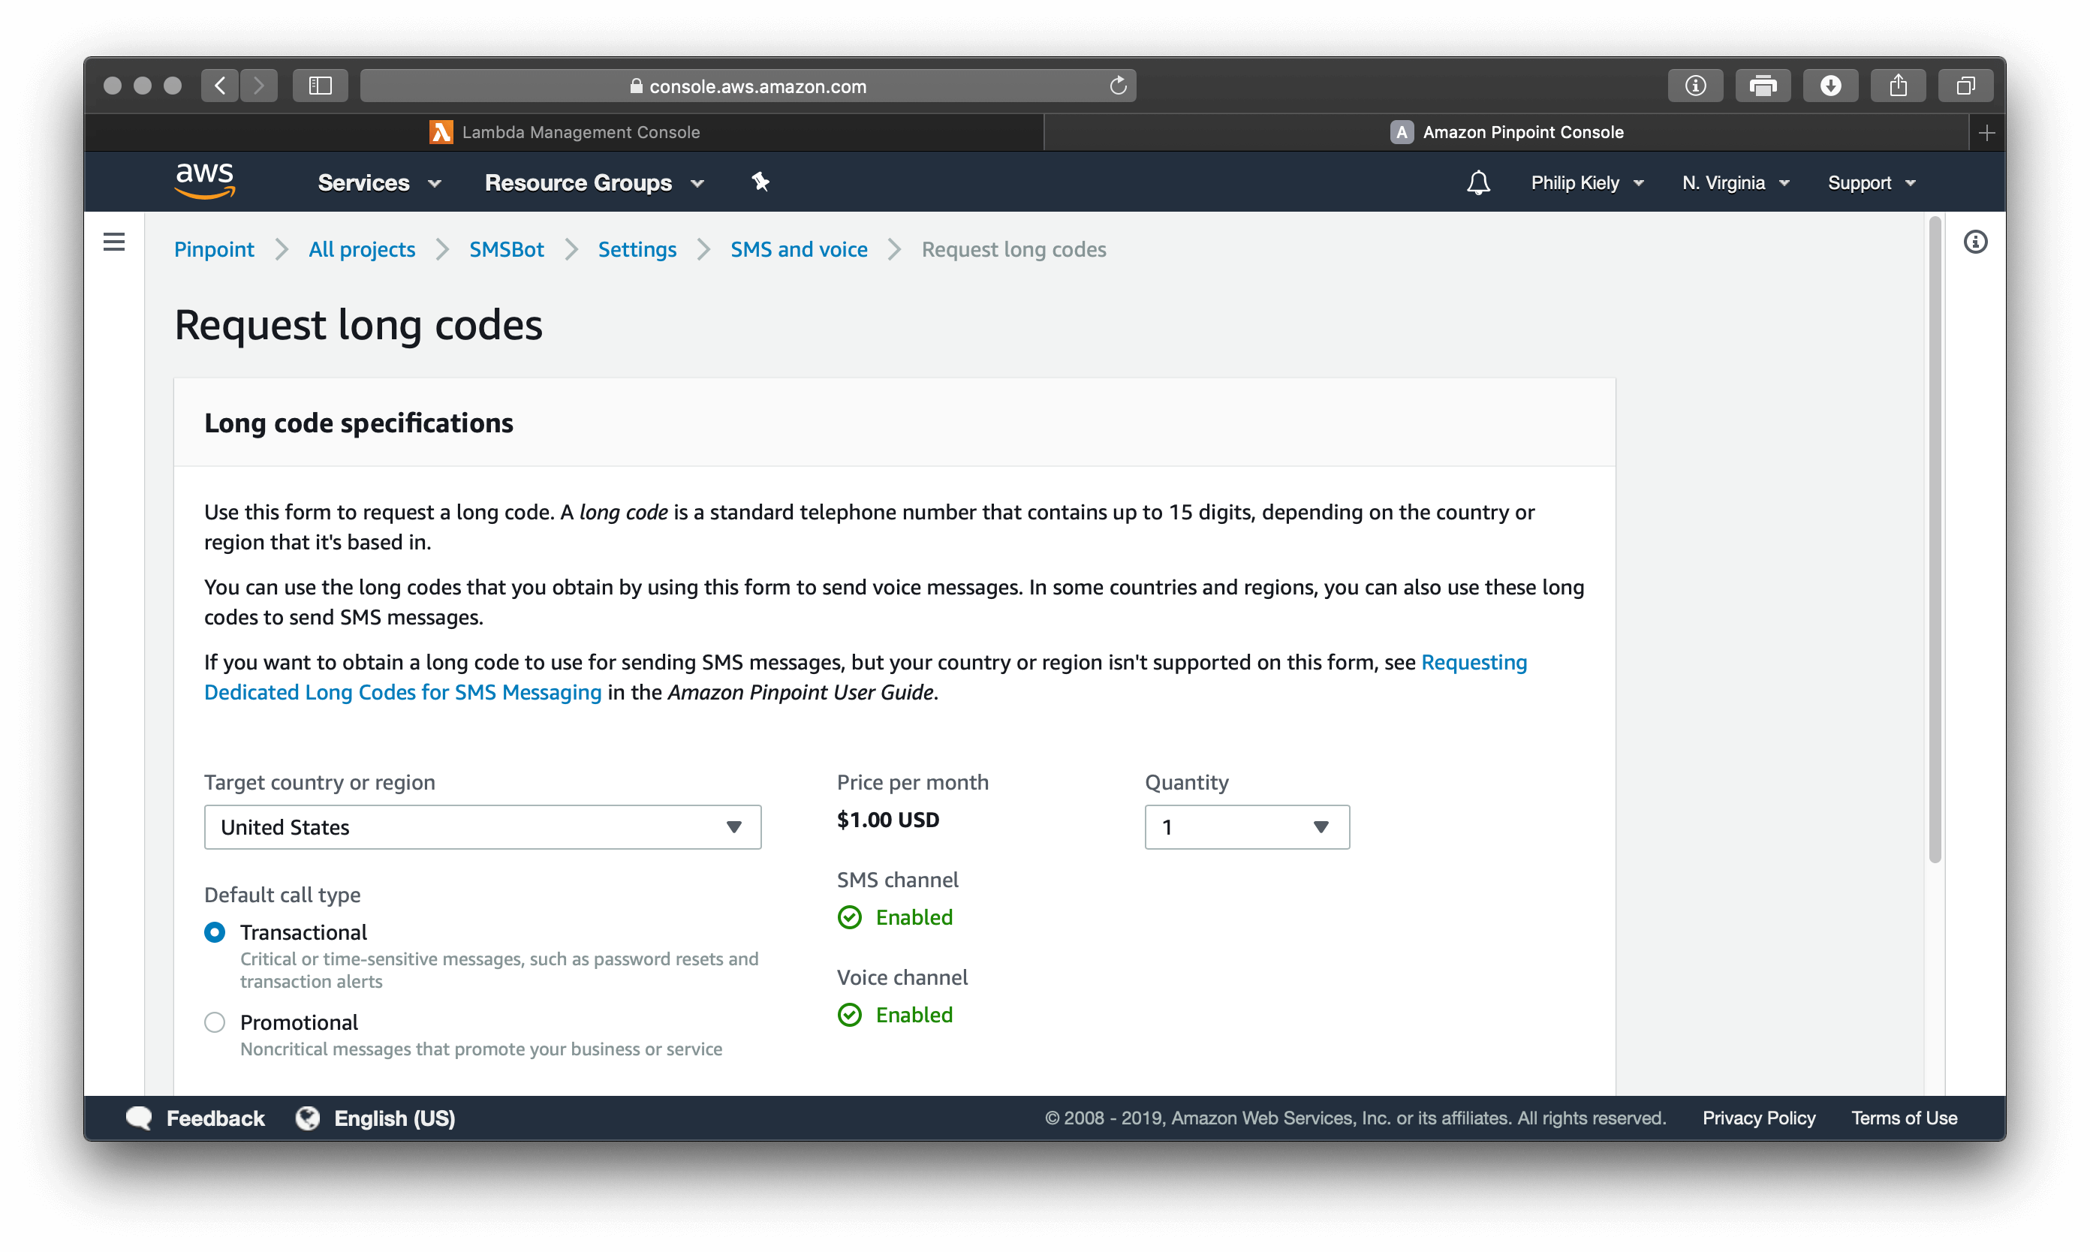Open Requesting Dedicated Long Codes guide link

(x=402, y=692)
